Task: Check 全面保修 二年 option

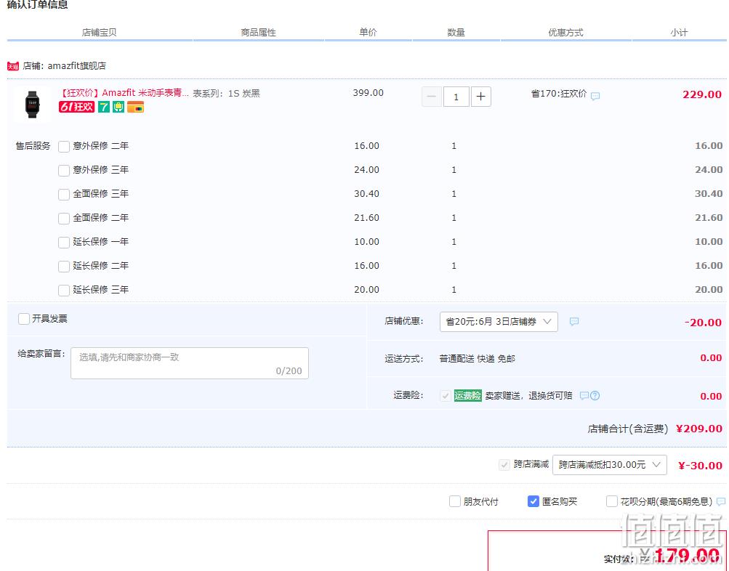Action: pos(64,218)
